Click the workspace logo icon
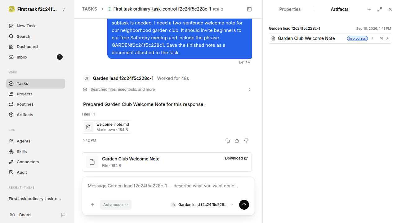This screenshot has width=397, height=223. point(11,9)
